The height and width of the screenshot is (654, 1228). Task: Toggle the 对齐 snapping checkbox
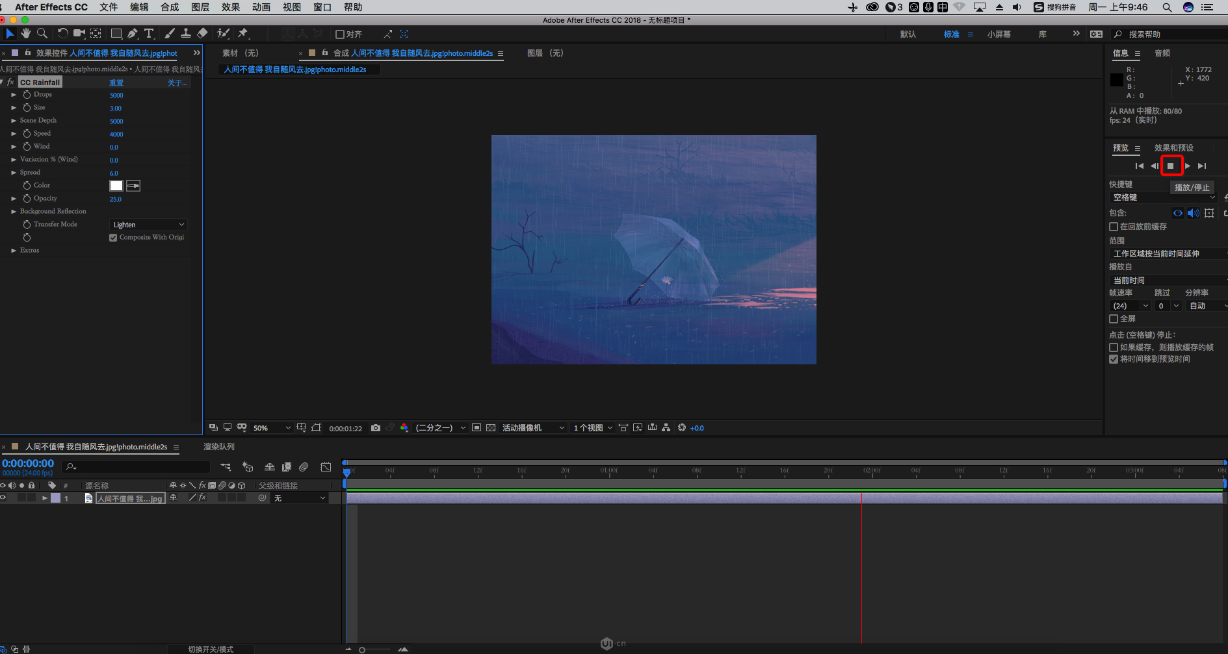(340, 34)
